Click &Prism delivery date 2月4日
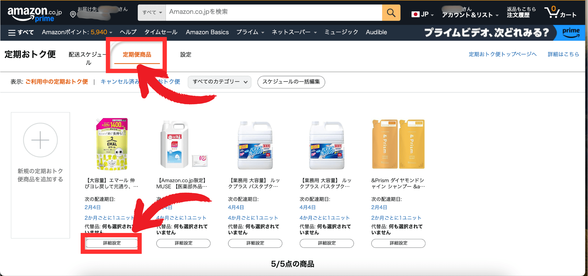Screen dimensions: 588x276 (x=379, y=207)
